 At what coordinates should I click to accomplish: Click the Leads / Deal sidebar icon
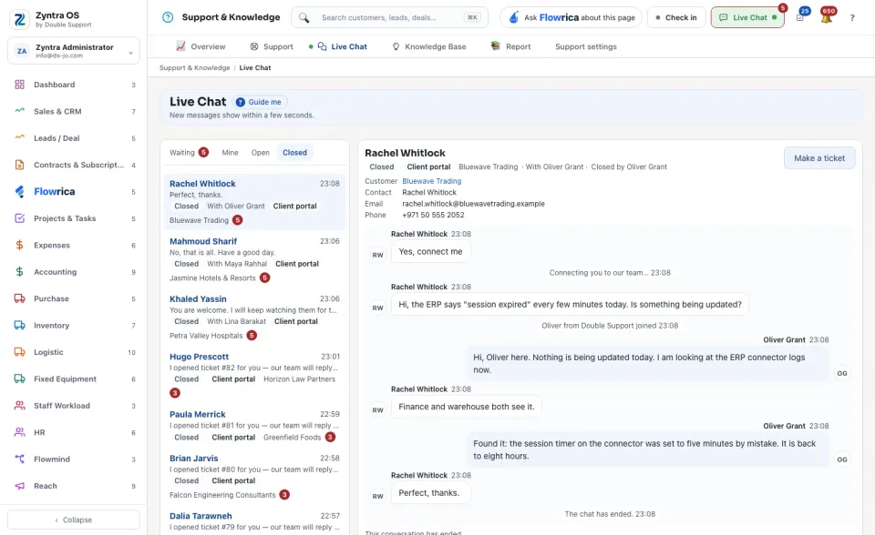(19, 137)
